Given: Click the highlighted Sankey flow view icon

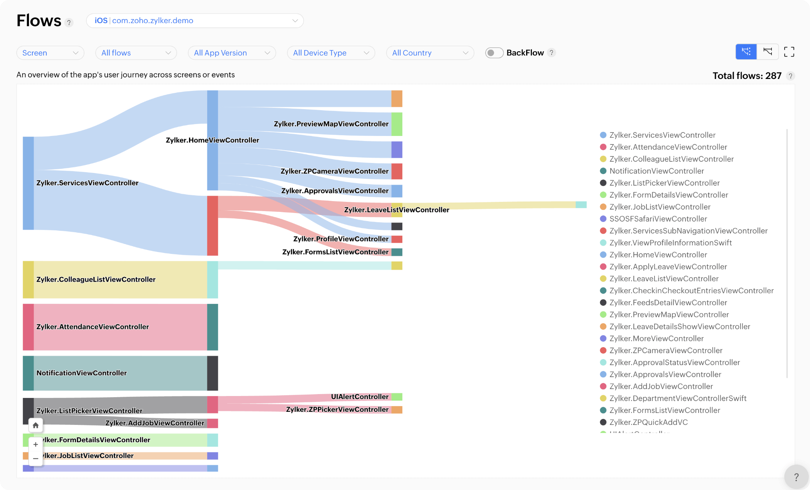Looking at the screenshot, I should coord(746,52).
